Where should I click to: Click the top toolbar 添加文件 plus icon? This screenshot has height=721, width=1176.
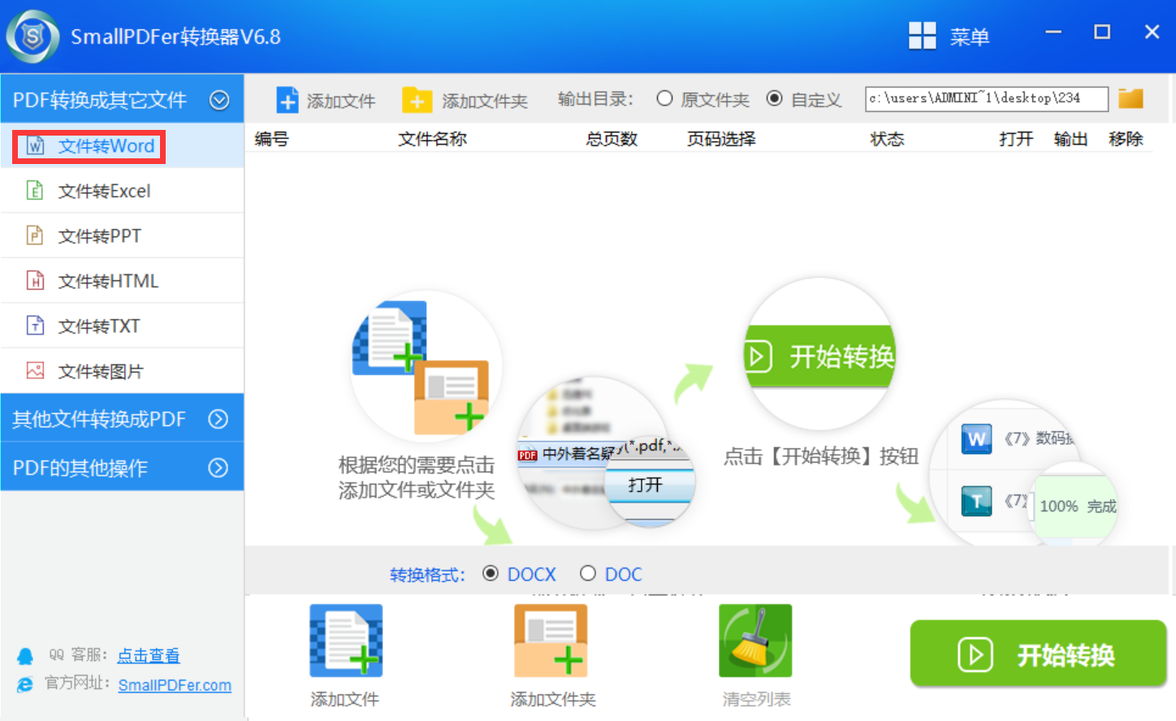pos(288,100)
